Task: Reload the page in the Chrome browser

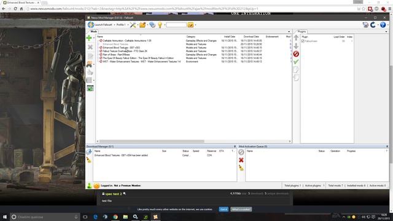Action: coord(15,9)
